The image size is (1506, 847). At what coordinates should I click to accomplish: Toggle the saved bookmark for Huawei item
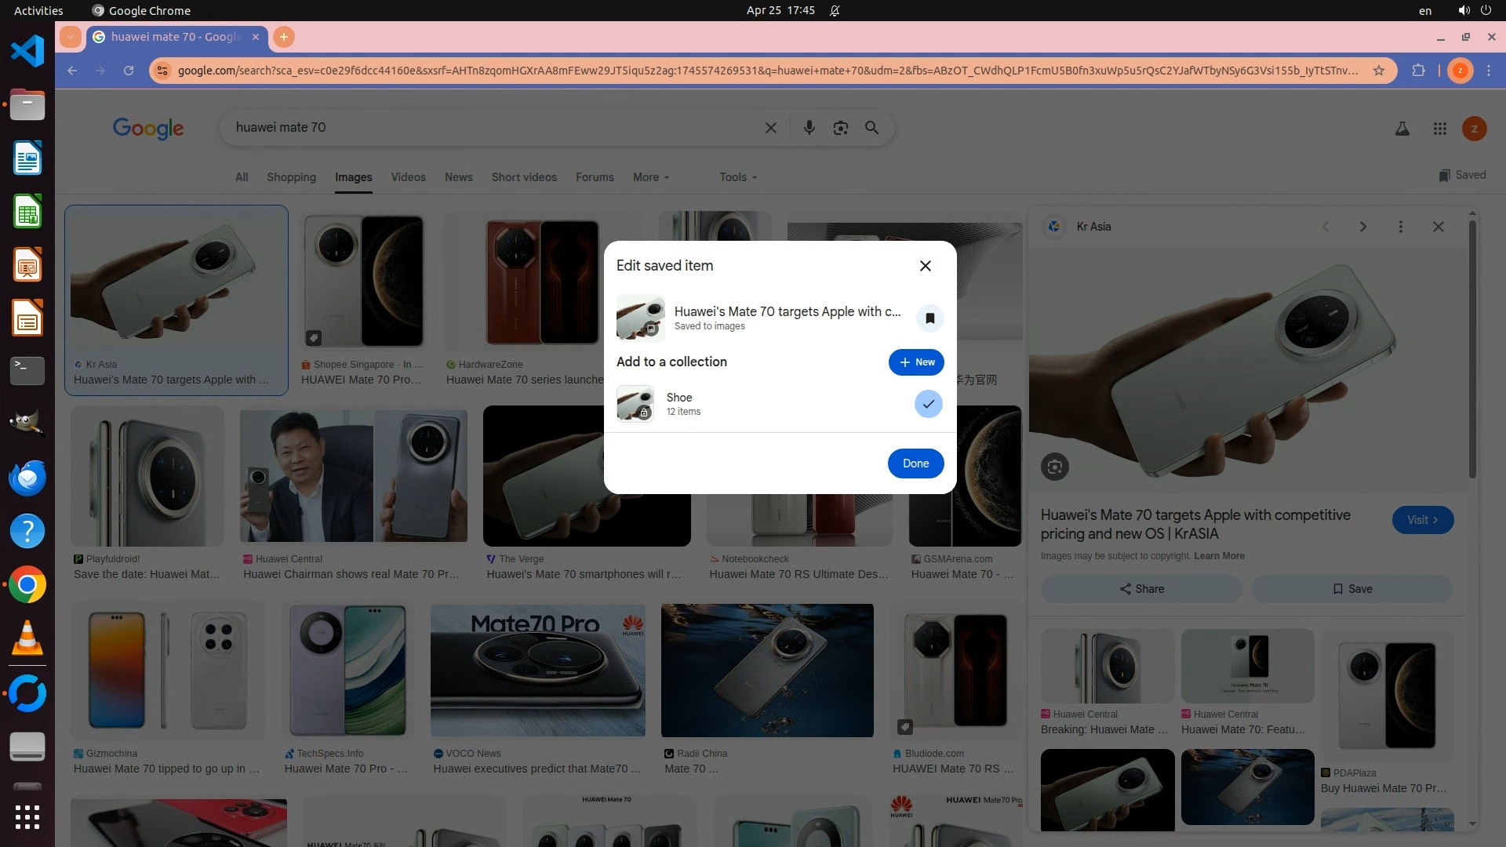(x=929, y=318)
